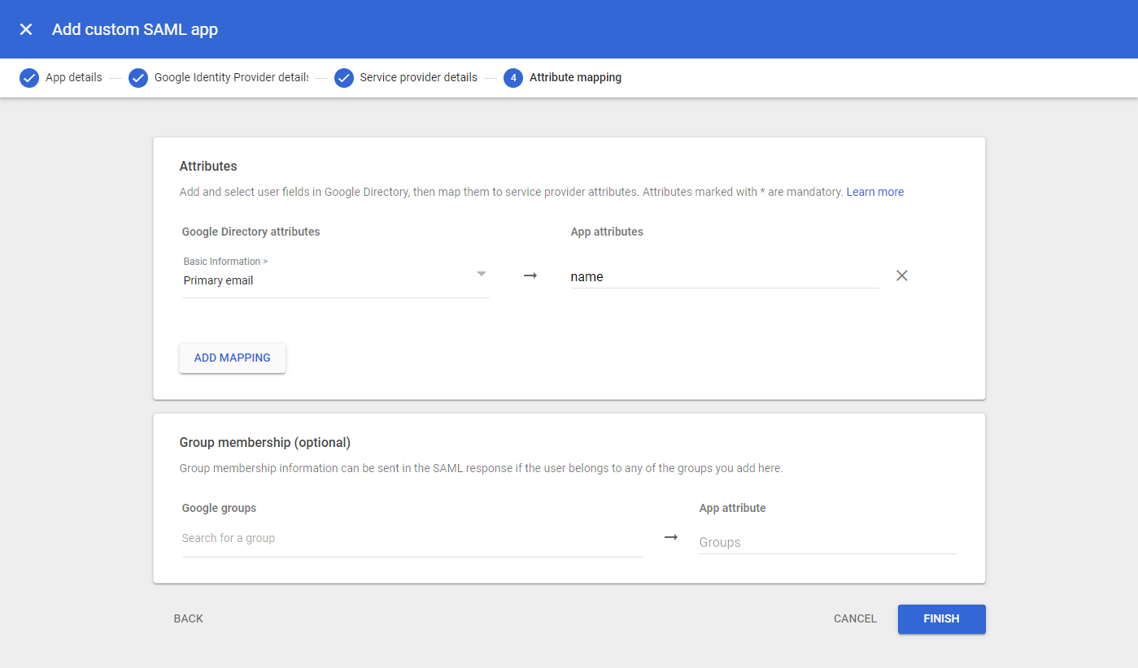Click the Attributes section heading
Image resolution: width=1138 pixels, height=668 pixels.
point(208,166)
